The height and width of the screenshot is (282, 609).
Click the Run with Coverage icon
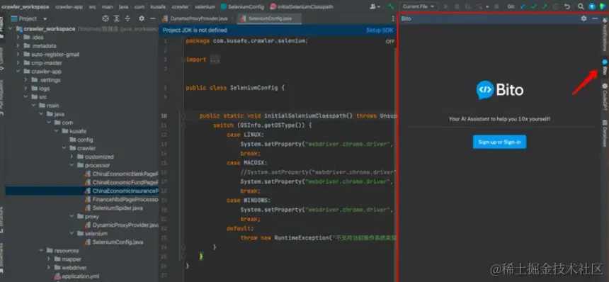pos(467,6)
